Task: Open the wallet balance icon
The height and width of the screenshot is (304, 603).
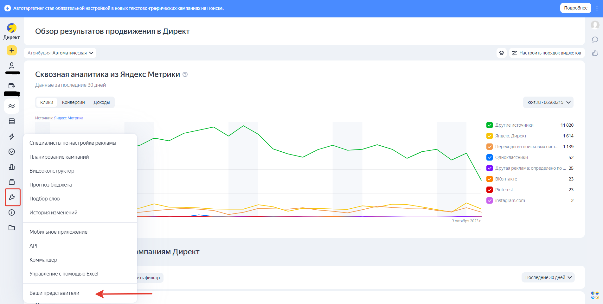Action: coord(12,86)
